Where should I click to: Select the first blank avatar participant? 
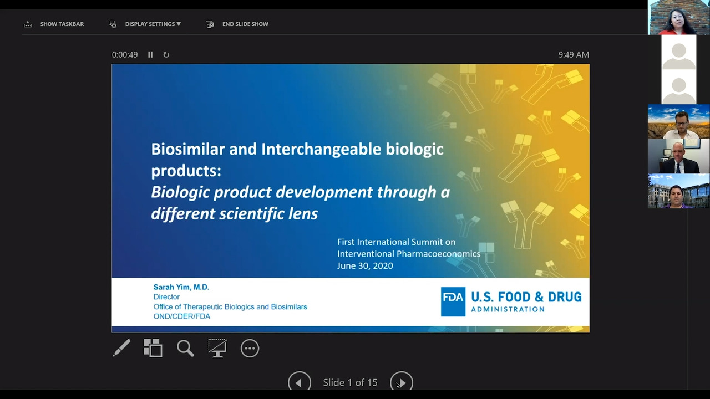click(x=678, y=52)
